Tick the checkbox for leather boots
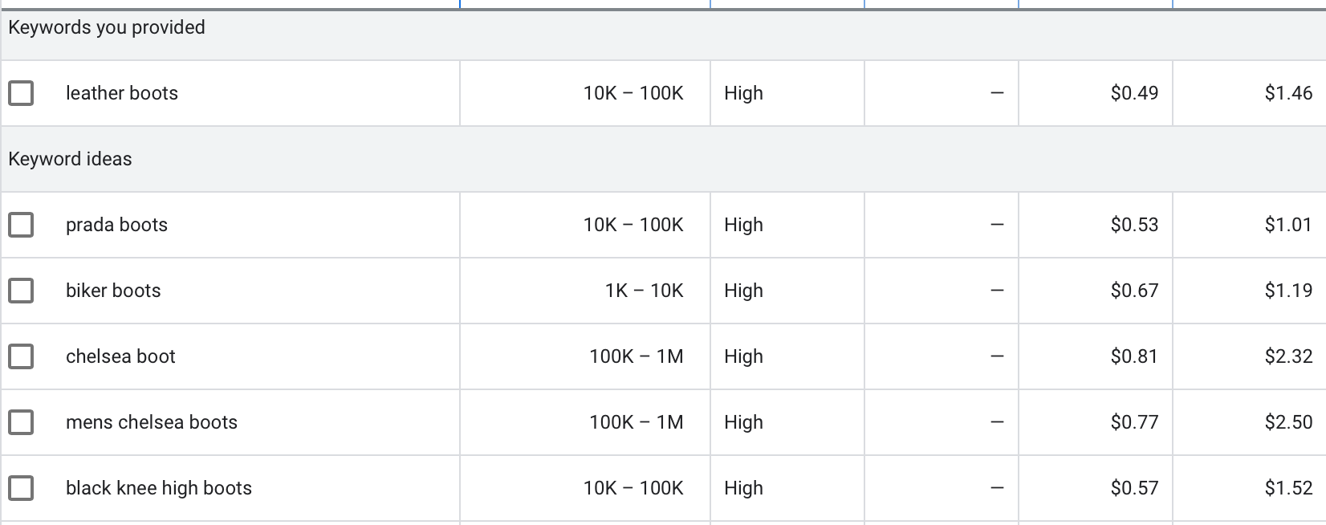 pyautogui.click(x=21, y=93)
